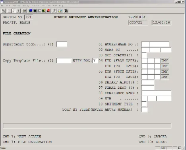The image size is (186, 150).
Task: Click the month box of ETD (FROM DATE)
Action: 151,60
